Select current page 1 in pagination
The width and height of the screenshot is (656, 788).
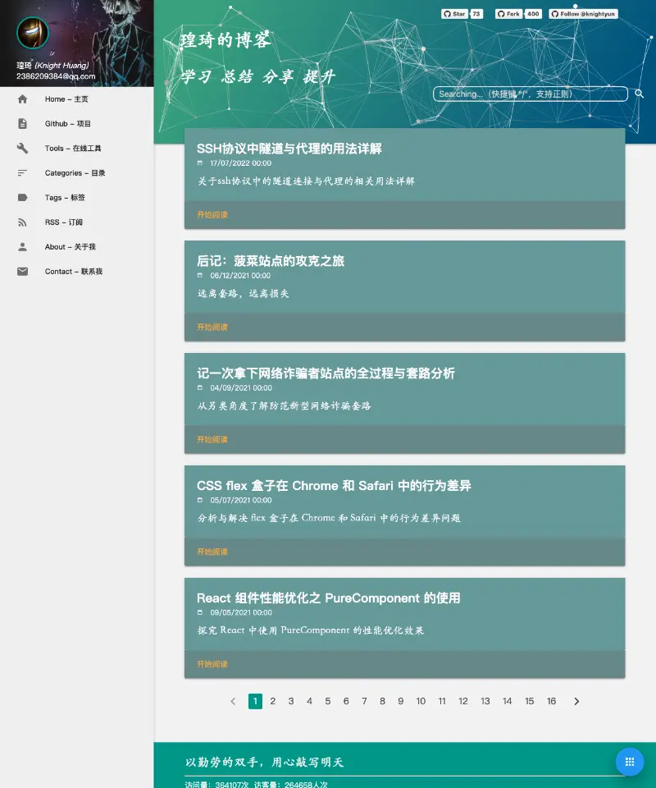tap(256, 701)
